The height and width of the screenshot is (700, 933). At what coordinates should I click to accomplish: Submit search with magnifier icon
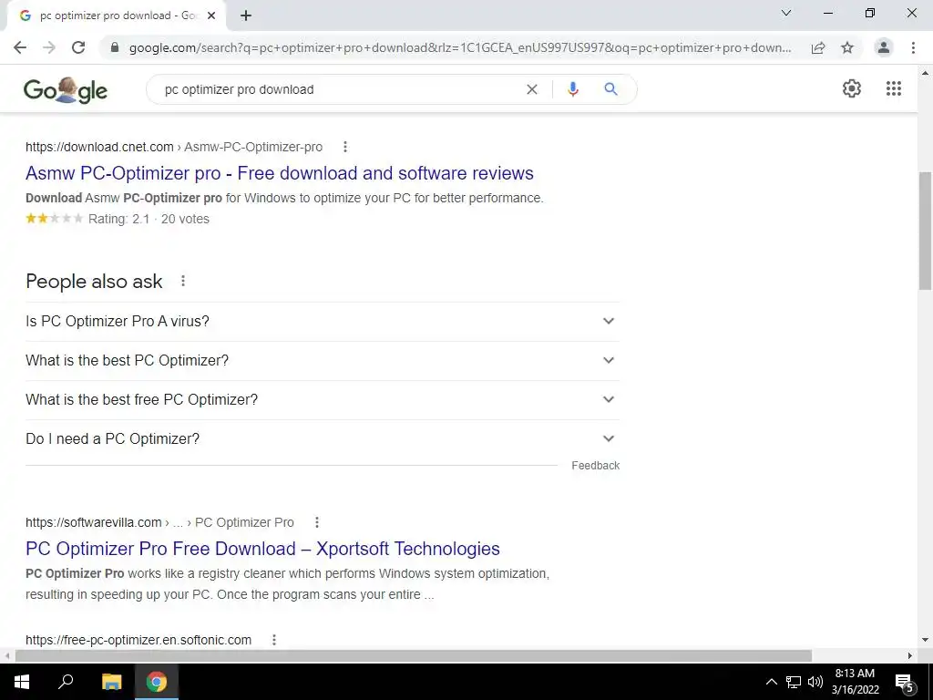610,89
